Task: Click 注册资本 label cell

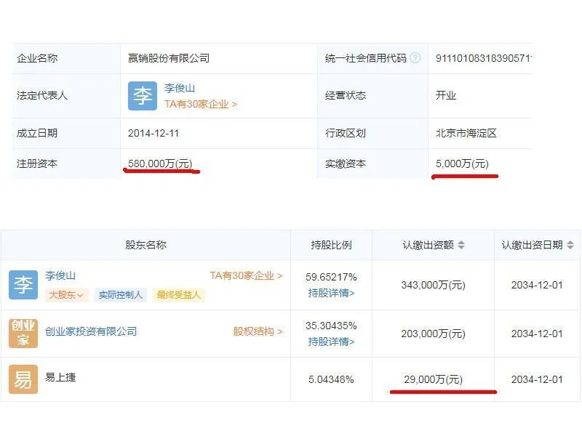Action: [x=66, y=163]
